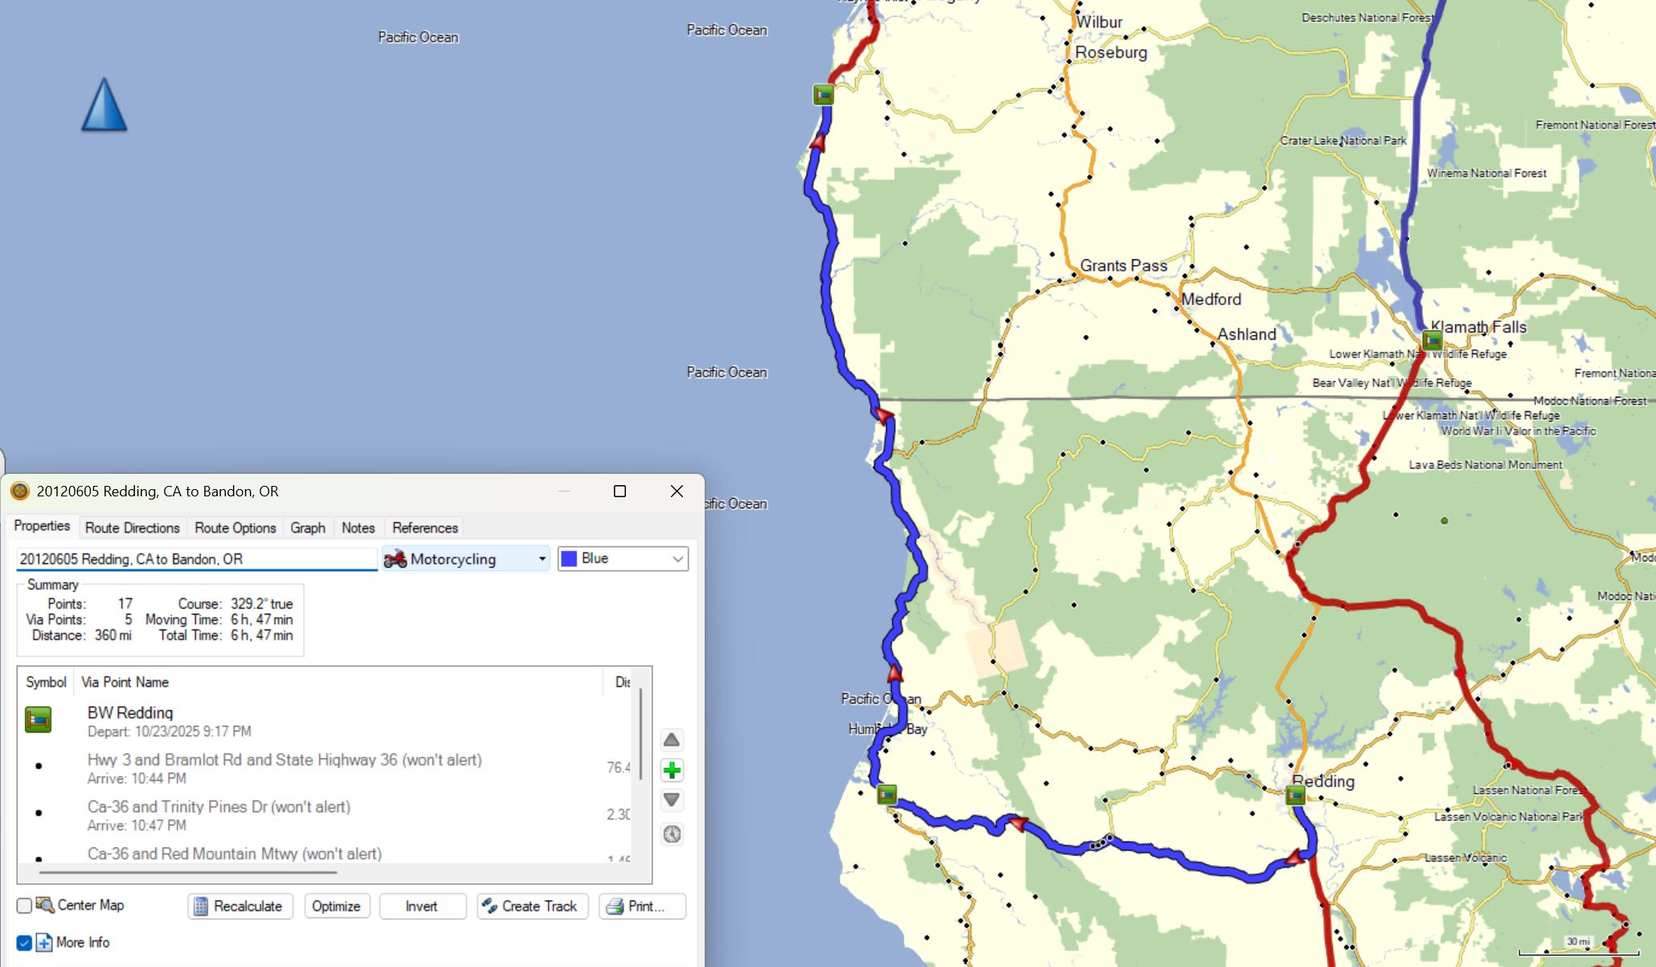
Task: Click the Invert route button
Action: [x=422, y=906]
